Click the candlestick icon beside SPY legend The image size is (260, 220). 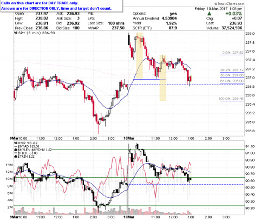(16, 33)
